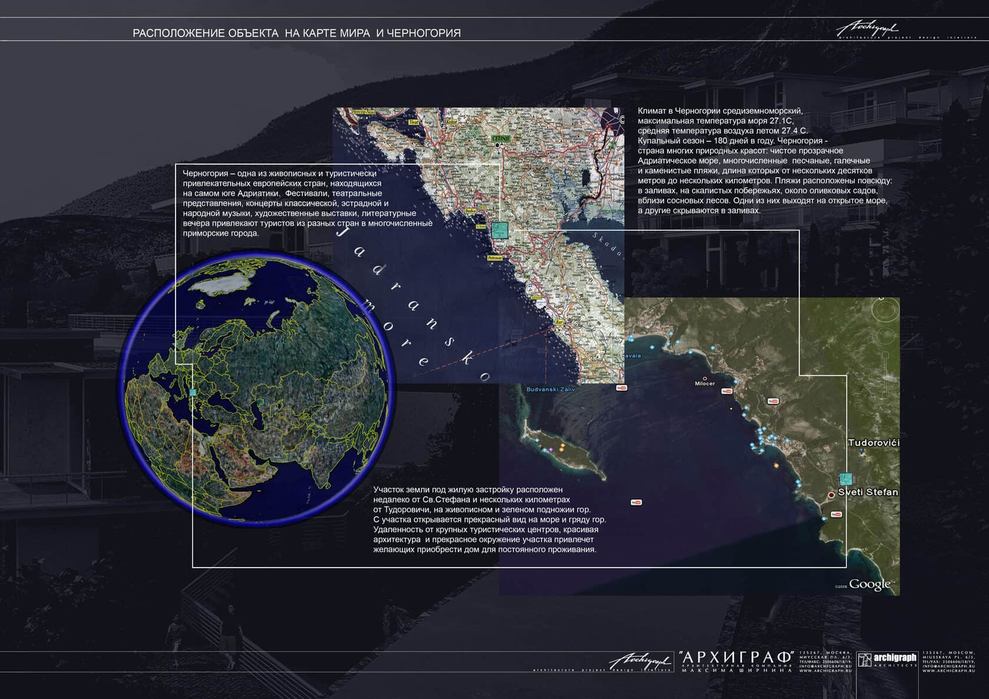Select the cyan location square on the globe

pyautogui.click(x=193, y=392)
